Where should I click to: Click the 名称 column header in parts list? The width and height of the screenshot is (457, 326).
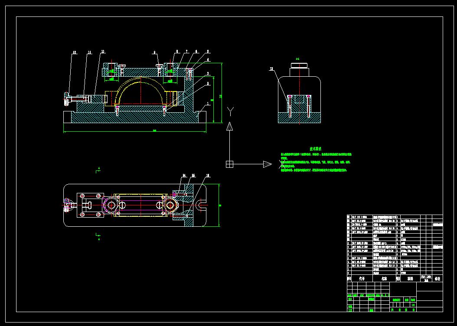point(385,279)
